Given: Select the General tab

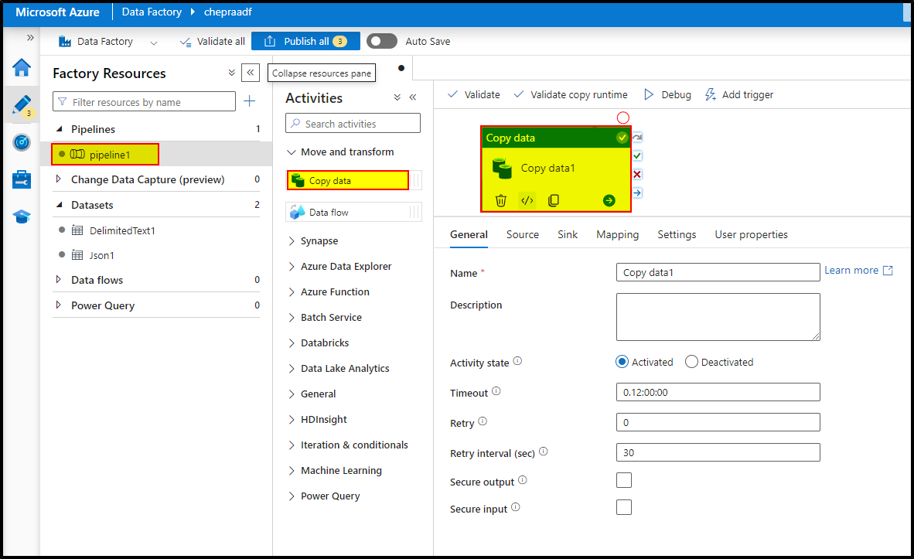Looking at the screenshot, I should pos(469,234).
